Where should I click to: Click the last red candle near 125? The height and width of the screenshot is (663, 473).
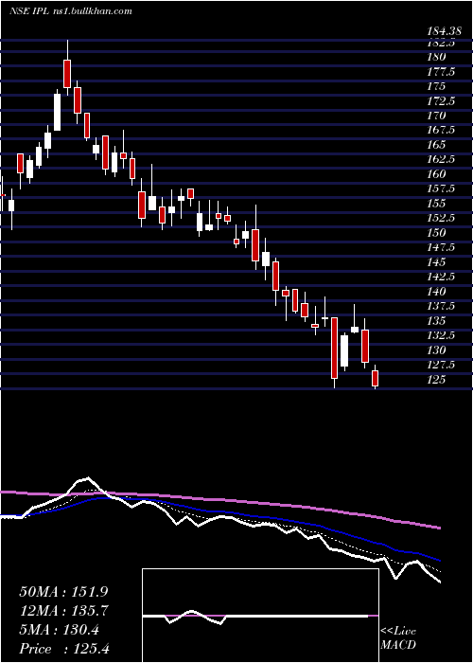tap(375, 378)
